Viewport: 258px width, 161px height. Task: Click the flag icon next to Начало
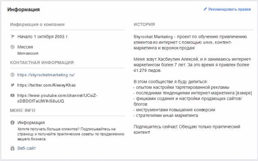pyautogui.click(x=12, y=37)
